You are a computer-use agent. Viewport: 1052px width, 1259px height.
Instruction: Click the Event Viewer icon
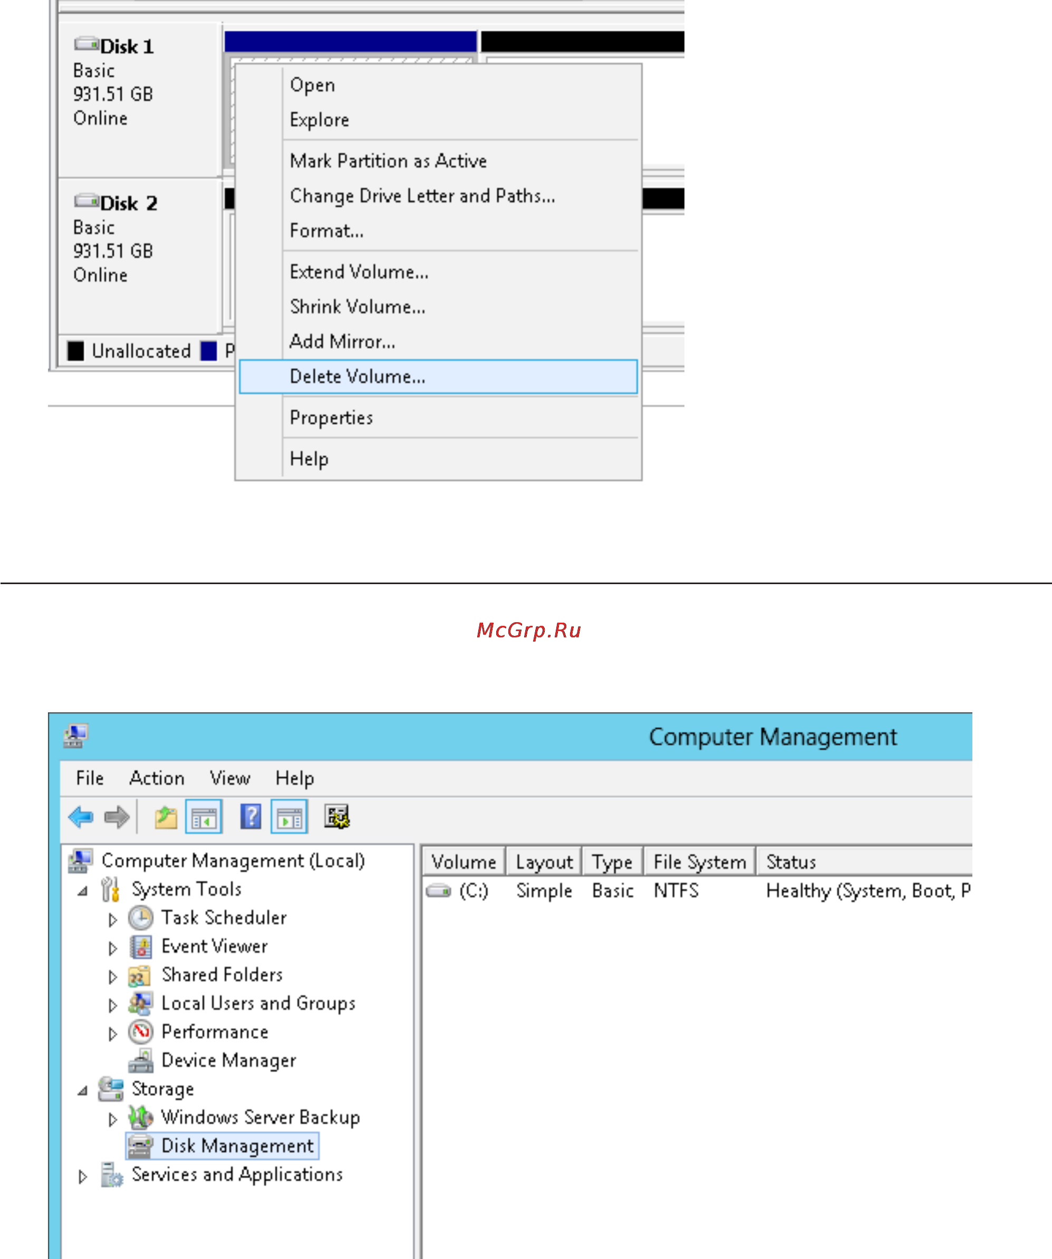pos(140,947)
